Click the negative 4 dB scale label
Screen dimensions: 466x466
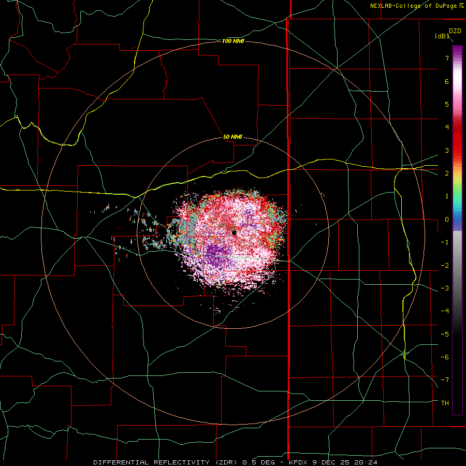[x=445, y=311]
